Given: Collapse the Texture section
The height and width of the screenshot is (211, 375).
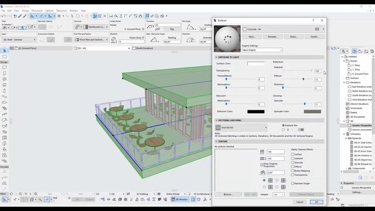Looking at the screenshot, I should [216, 142].
